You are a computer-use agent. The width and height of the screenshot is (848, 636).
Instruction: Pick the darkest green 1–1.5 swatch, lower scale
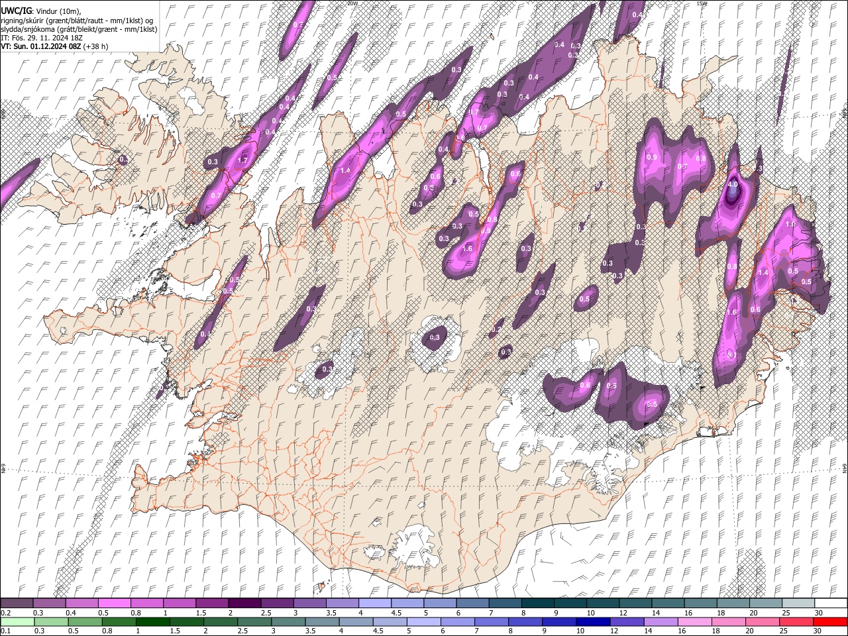point(152,622)
